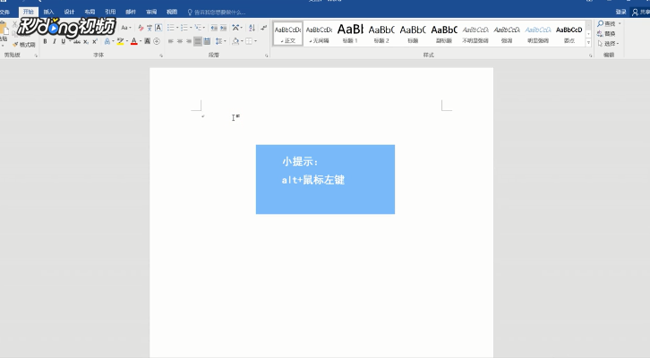
Task: Switch to the 邮件 Mailings tab
Action: pyautogui.click(x=131, y=12)
